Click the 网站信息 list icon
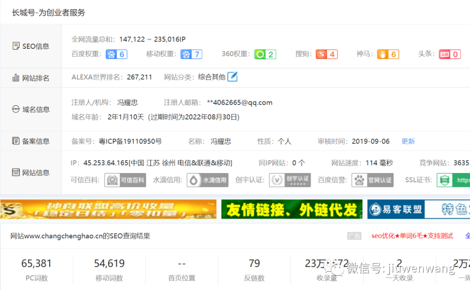Image resolution: width=470 pixels, height=290 pixels. click(x=16, y=172)
